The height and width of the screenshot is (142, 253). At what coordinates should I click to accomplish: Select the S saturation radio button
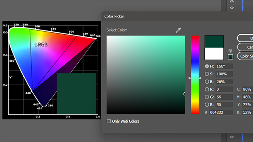click(x=207, y=74)
